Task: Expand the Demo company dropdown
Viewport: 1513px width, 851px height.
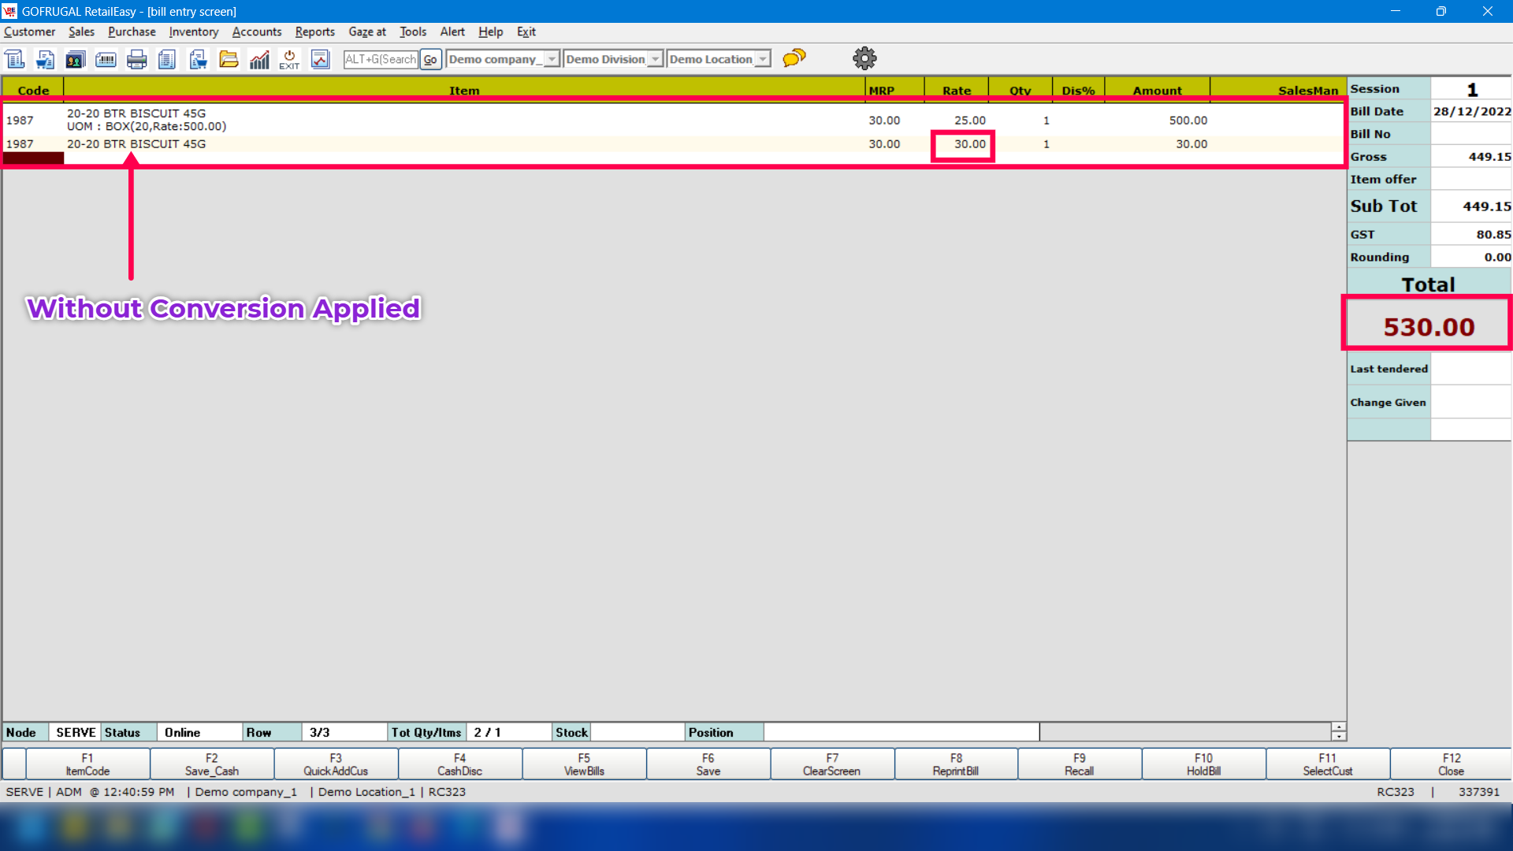Action: tap(552, 59)
